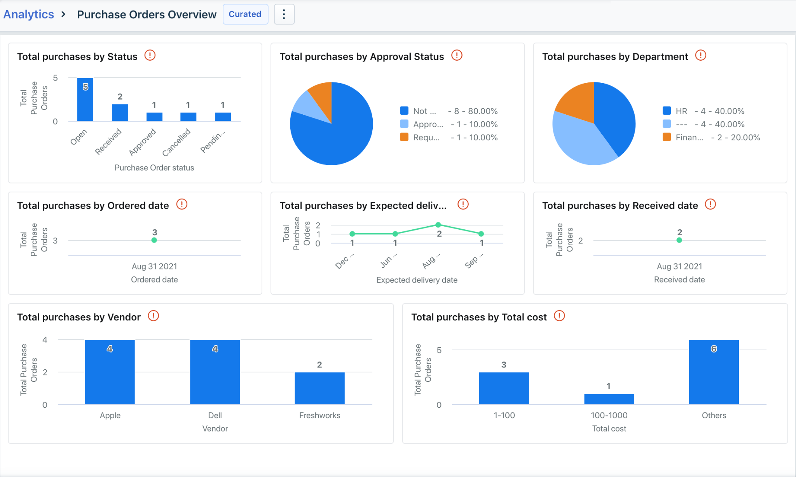The width and height of the screenshot is (796, 477).
Task: Click warning icon beside Total purchases by Status
Action: 150,56
